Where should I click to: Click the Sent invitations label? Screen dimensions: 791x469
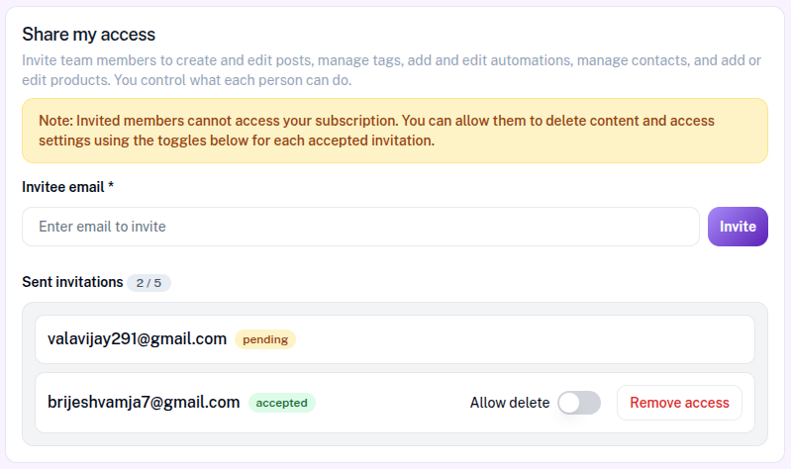tap(72, 283)
